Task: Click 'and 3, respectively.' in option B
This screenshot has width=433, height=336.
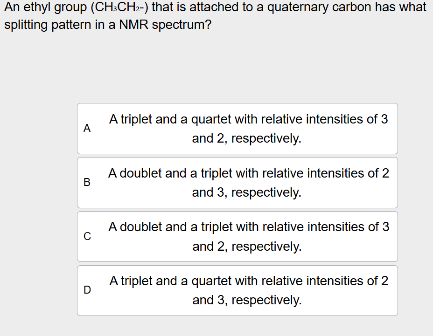Action: (247, 192)
